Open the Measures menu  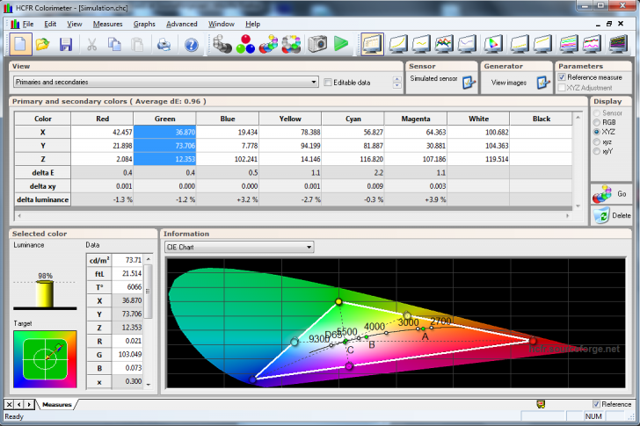coord(107,24)
